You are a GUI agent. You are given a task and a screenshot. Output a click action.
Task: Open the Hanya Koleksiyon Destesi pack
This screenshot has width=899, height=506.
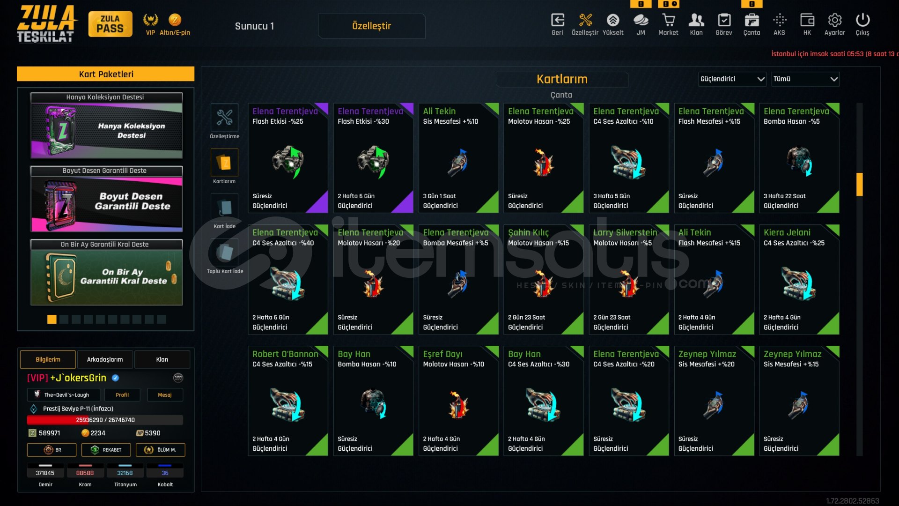click(x=107, y=126)
